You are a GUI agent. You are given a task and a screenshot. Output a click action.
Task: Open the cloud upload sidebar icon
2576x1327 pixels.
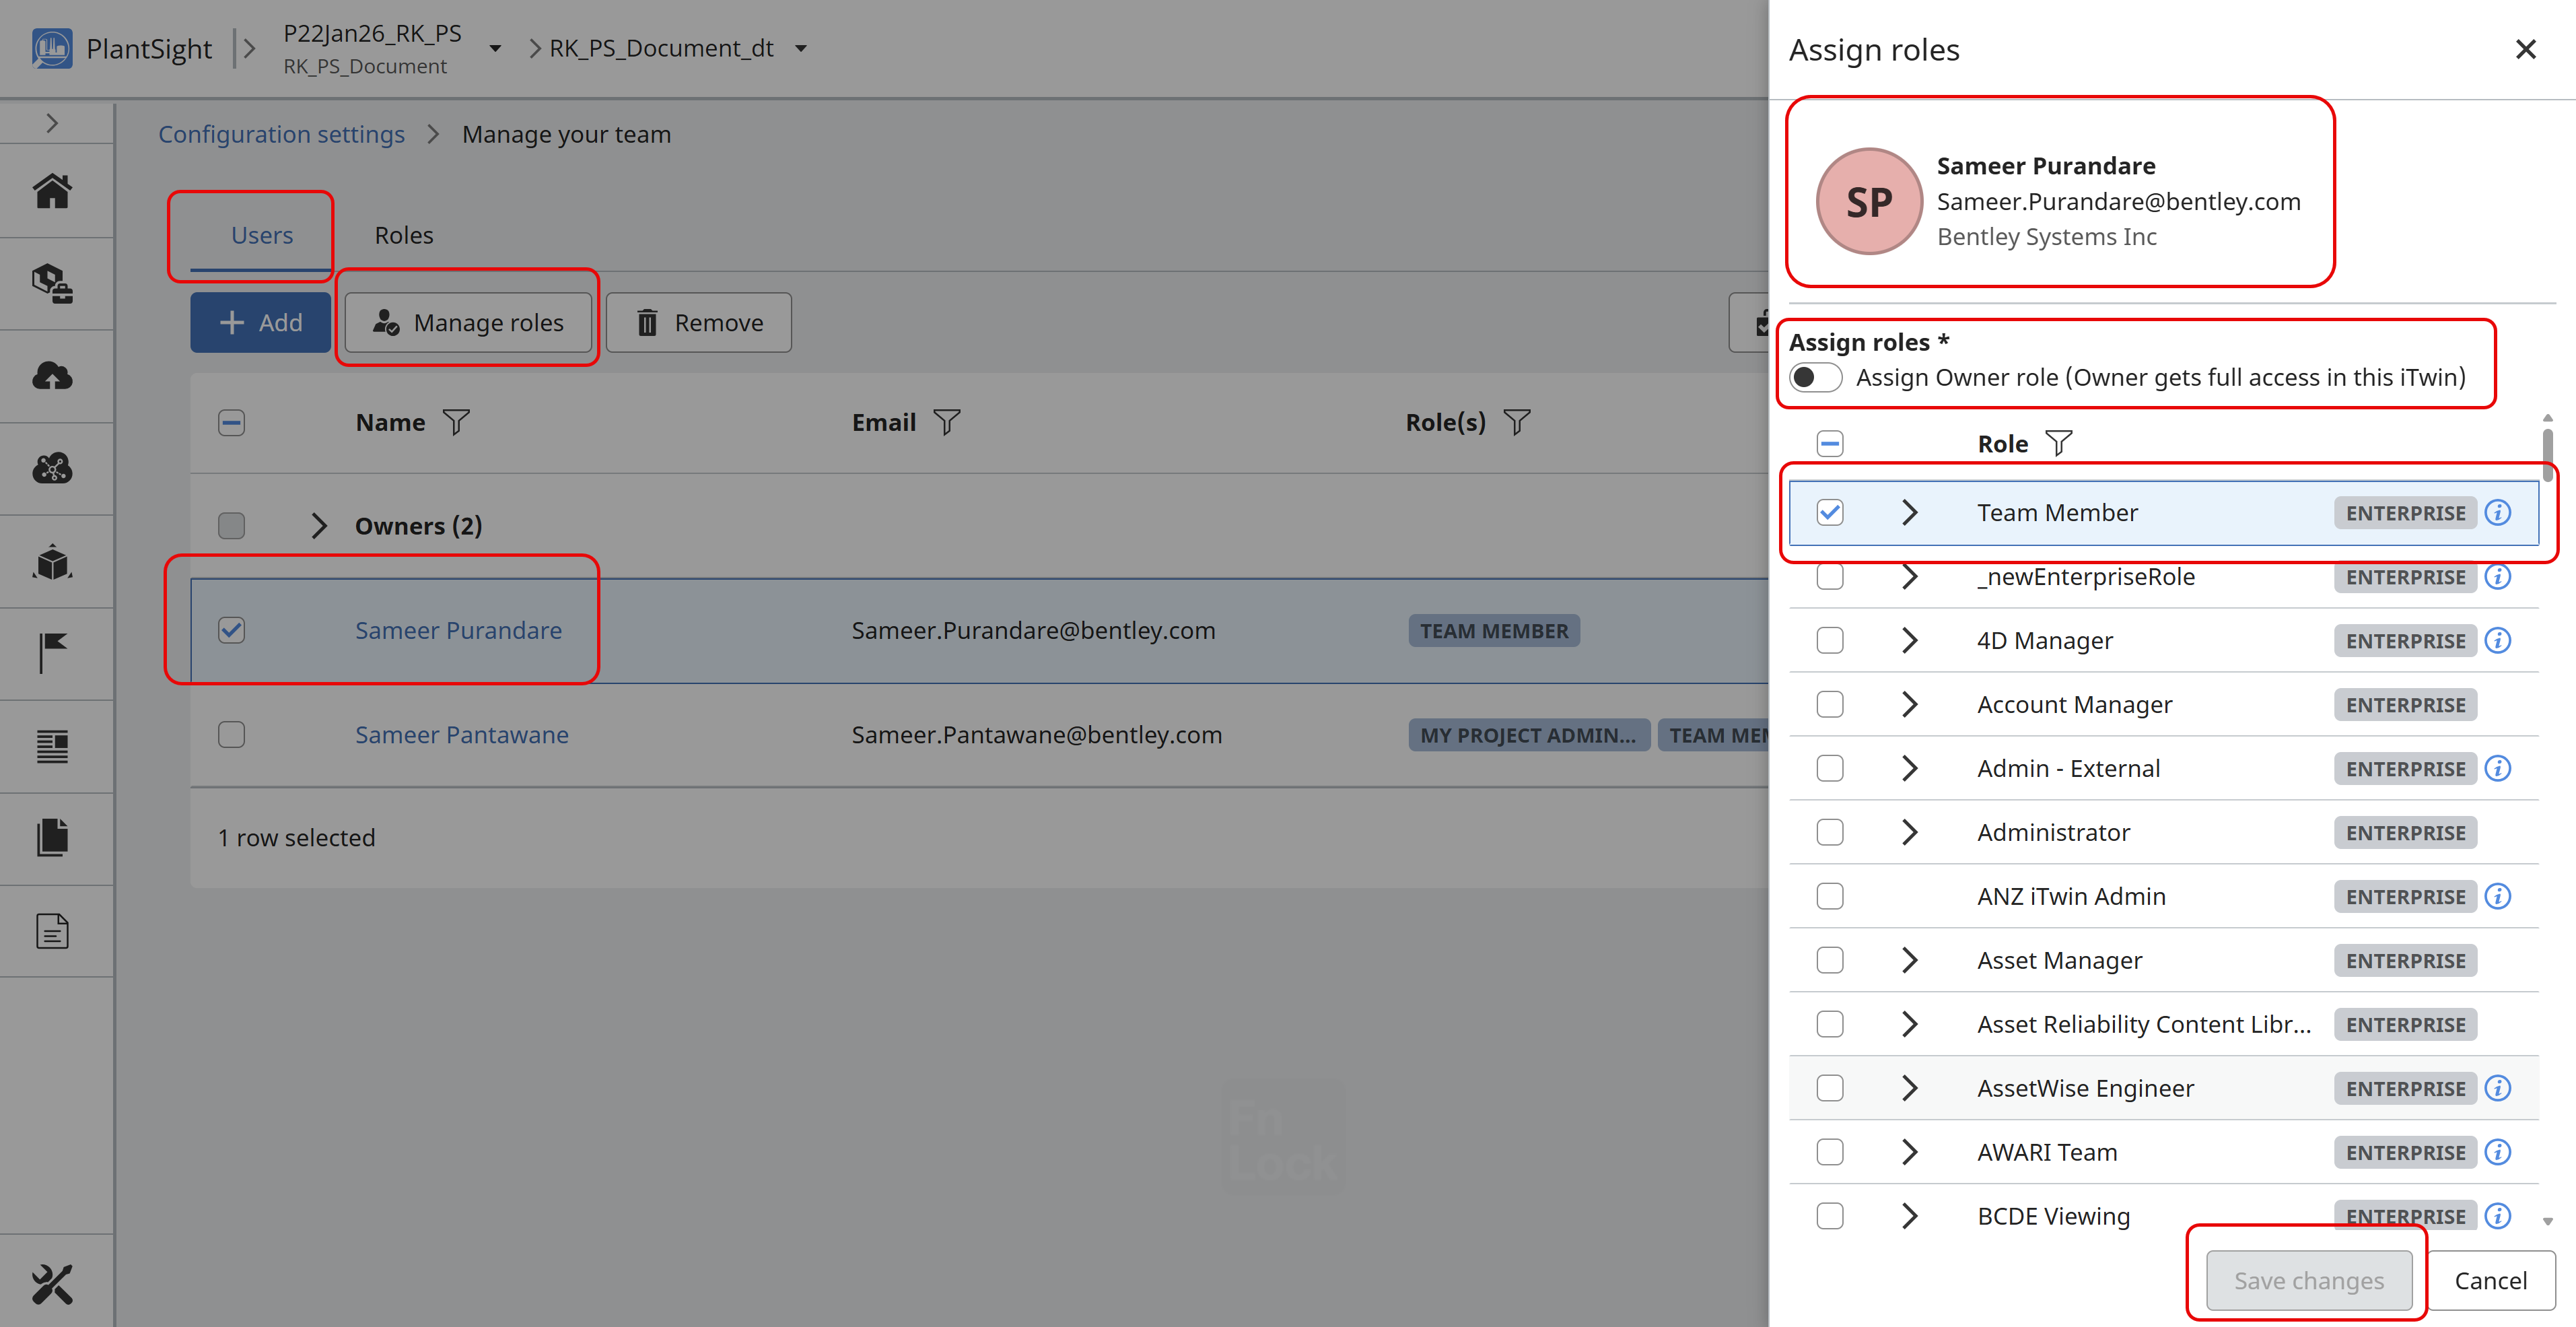click(52, 376)
